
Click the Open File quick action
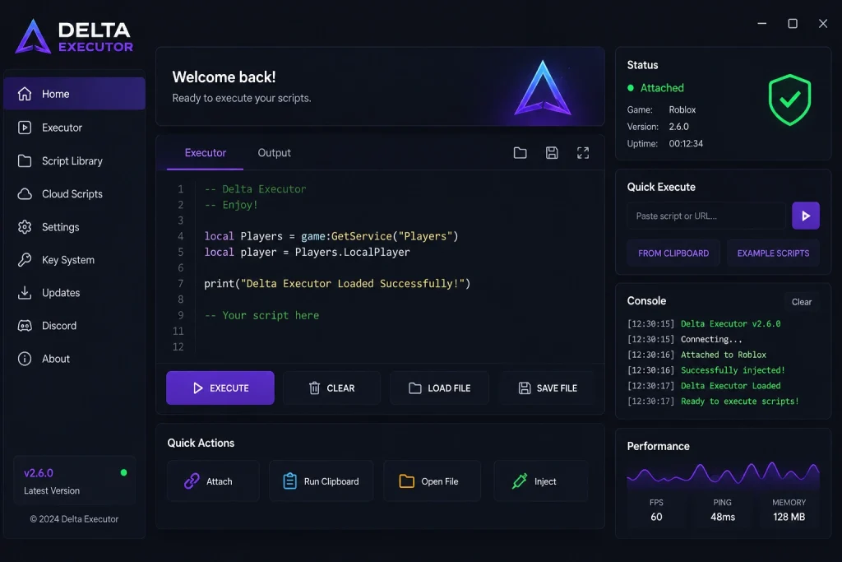[433, 481]
